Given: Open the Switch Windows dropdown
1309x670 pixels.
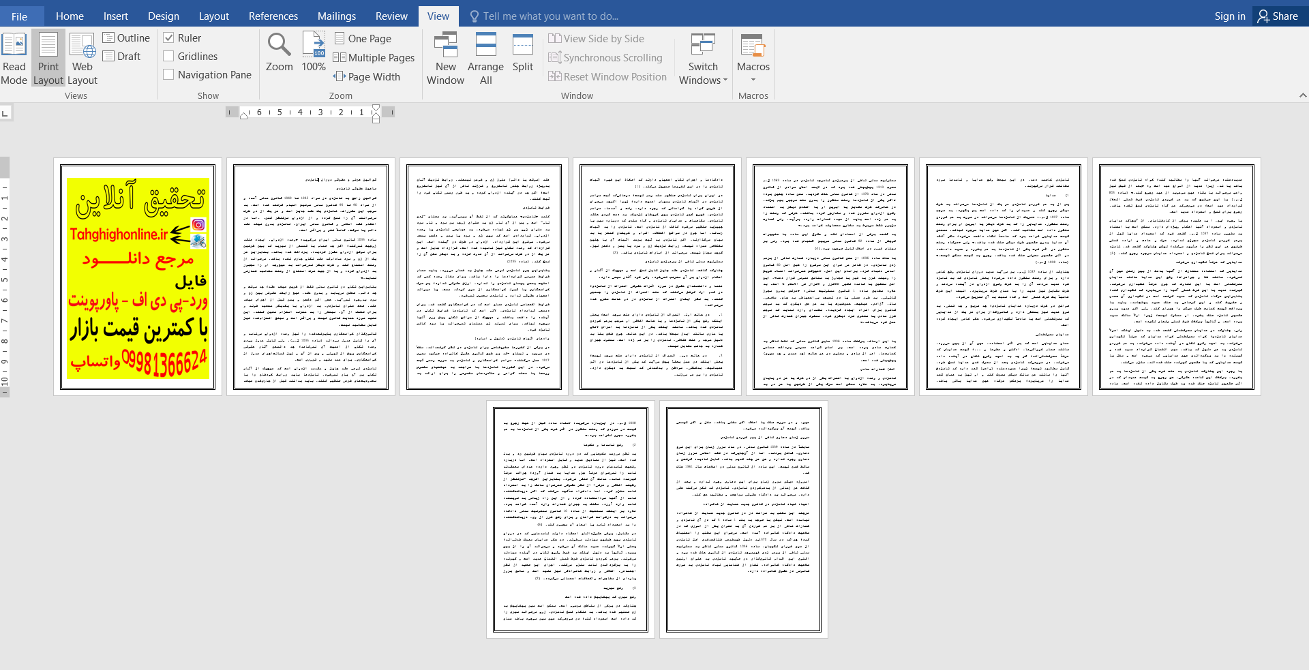Looking at the screenshot, I should coord(703,59).
